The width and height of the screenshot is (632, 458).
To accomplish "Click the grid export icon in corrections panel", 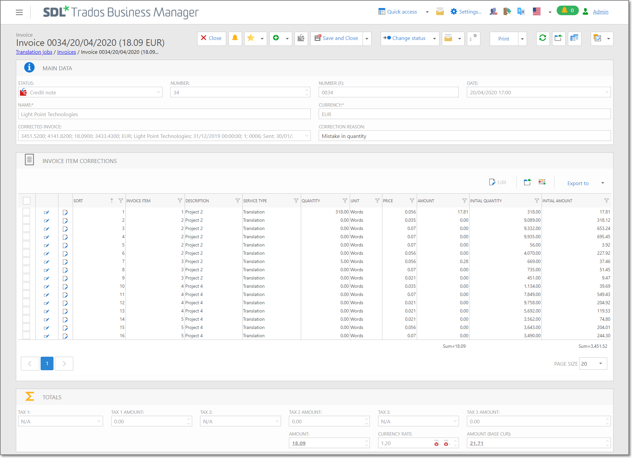I will tap(527, 182).
